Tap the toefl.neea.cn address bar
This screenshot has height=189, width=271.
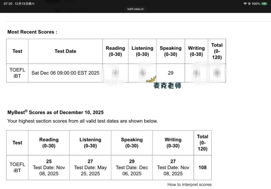click(135, 9)
